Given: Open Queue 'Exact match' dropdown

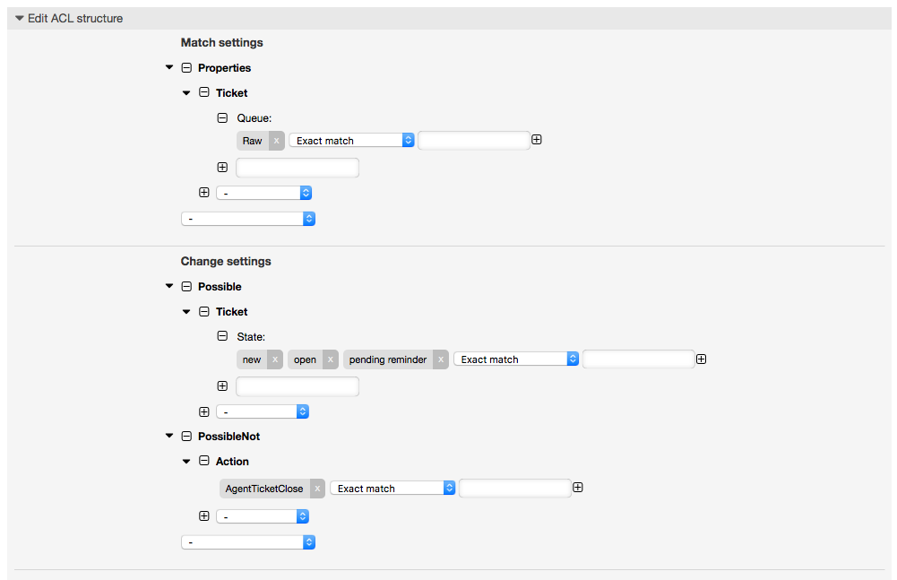Looking at the screenshot, I should (x=351, y=141).
